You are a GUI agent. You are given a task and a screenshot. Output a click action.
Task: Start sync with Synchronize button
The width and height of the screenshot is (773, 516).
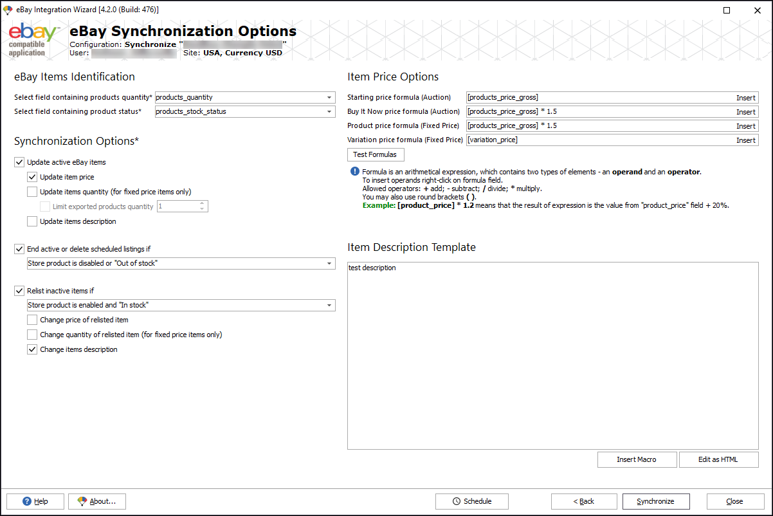[x=656, y=501]
